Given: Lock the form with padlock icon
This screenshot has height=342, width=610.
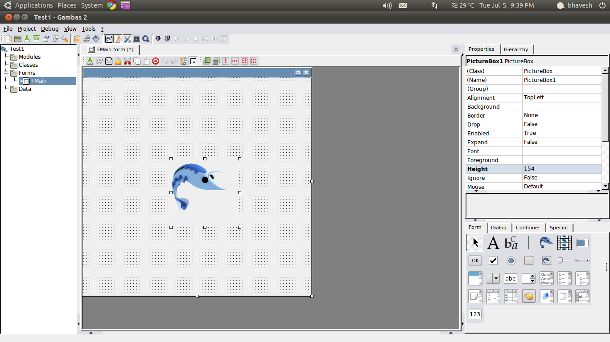Looking at the screenshot, I should 118,61.
